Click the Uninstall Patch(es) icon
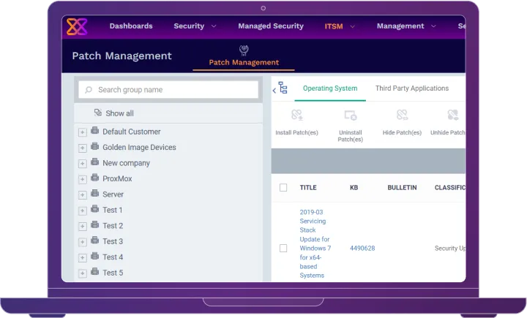The height and width of the screenshot is (318, 527). point(351,116)
